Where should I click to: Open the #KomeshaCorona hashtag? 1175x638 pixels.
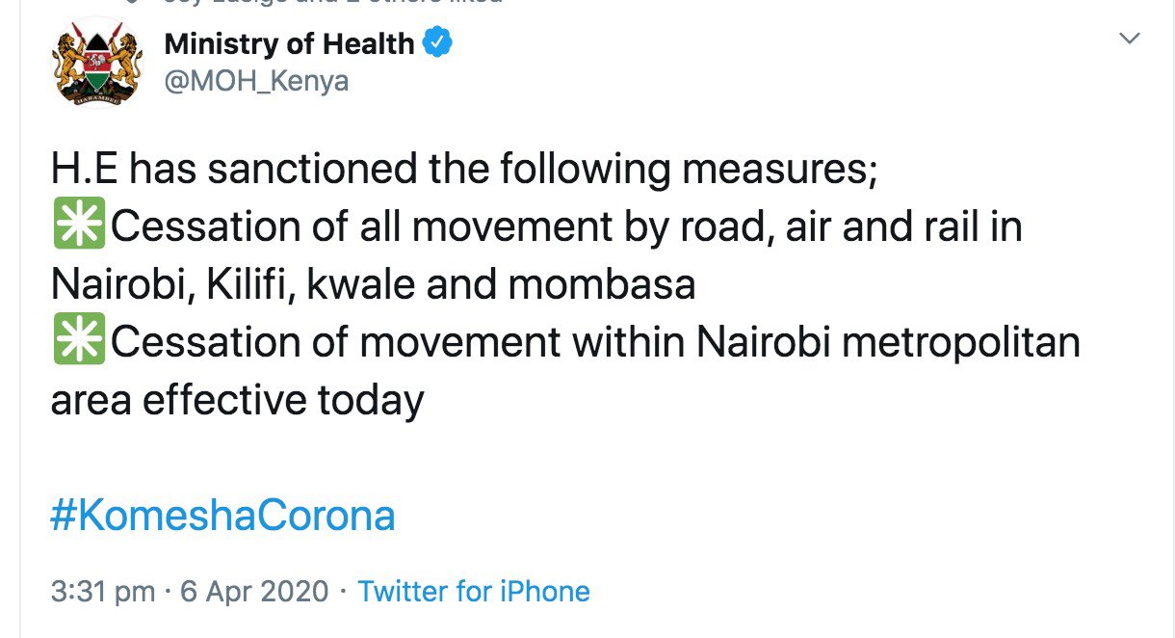222,516
